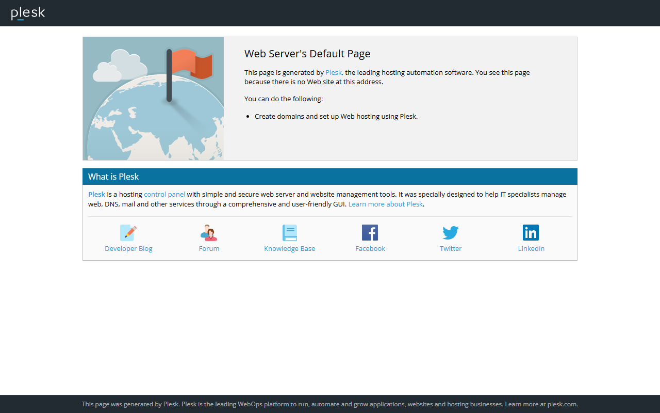
Task: Click the LinkedIn logo icon
Action: pyautogui.click(x=531, y=233)
